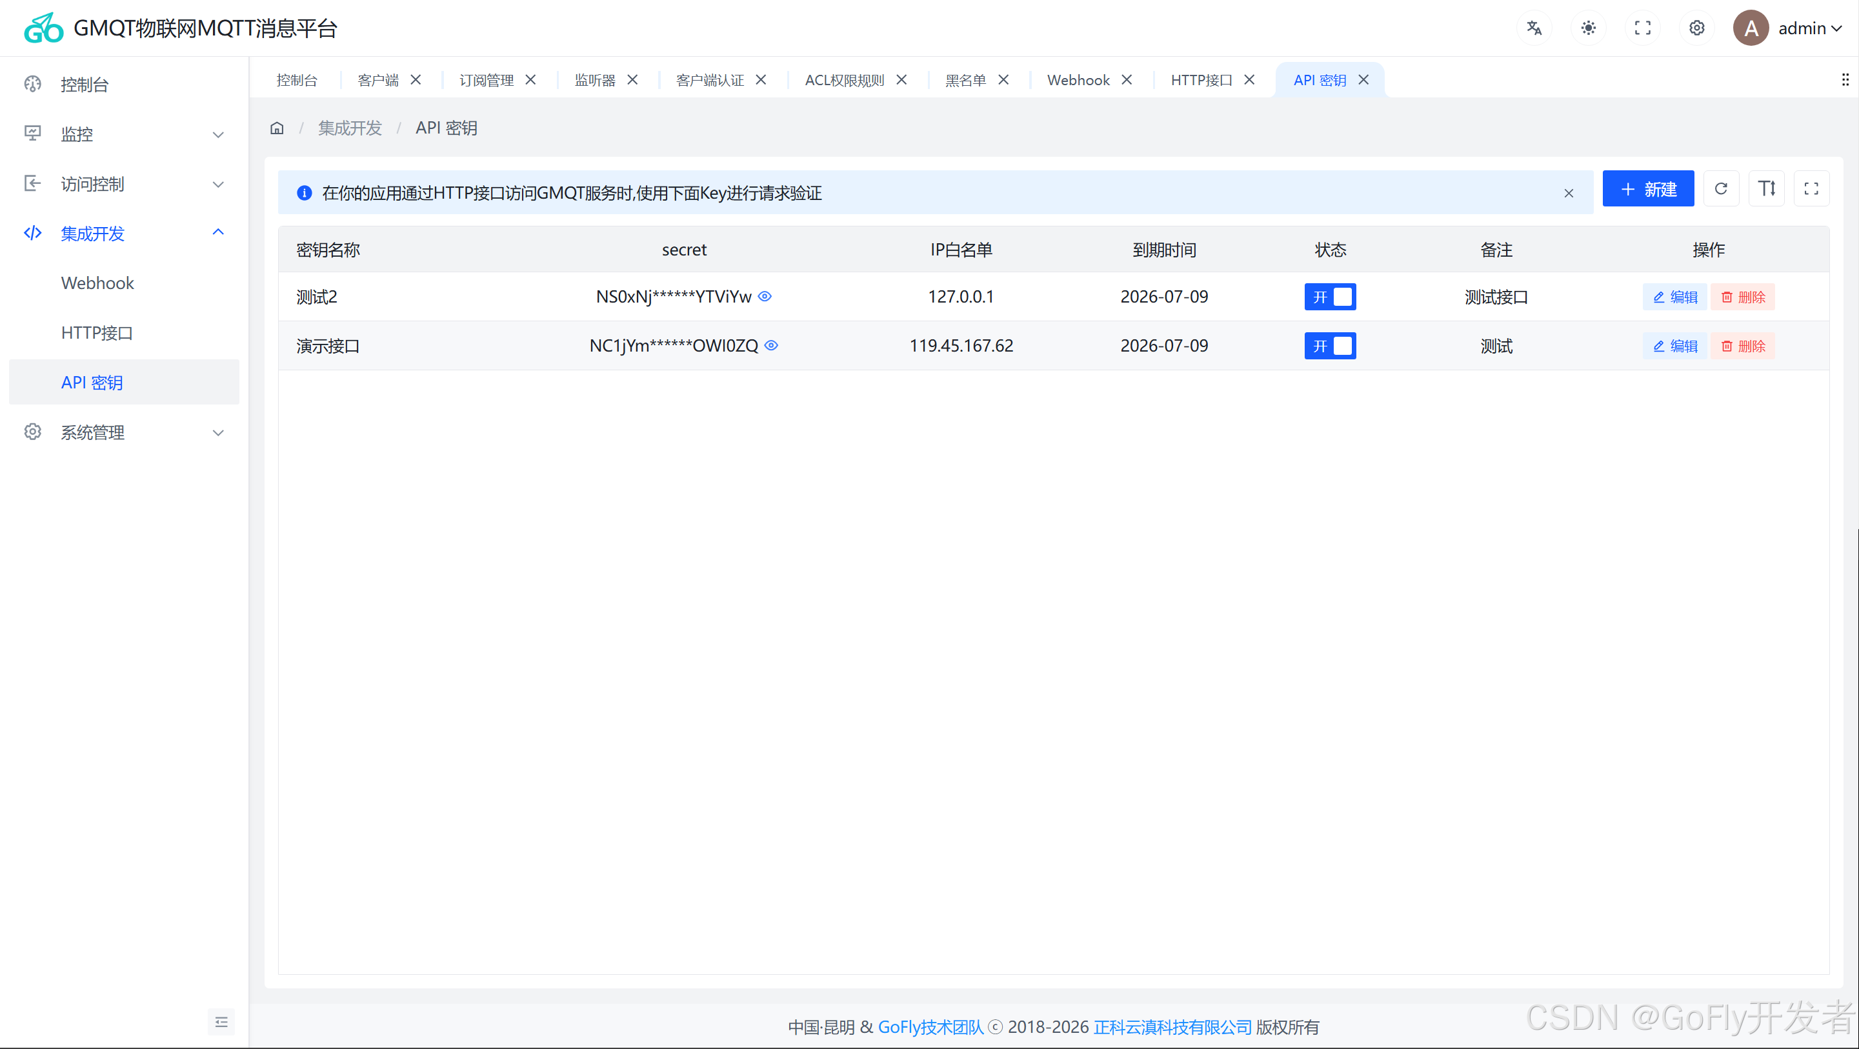Switch to the Webhook tab
1859x1049 pixels.
(1078, 80)
